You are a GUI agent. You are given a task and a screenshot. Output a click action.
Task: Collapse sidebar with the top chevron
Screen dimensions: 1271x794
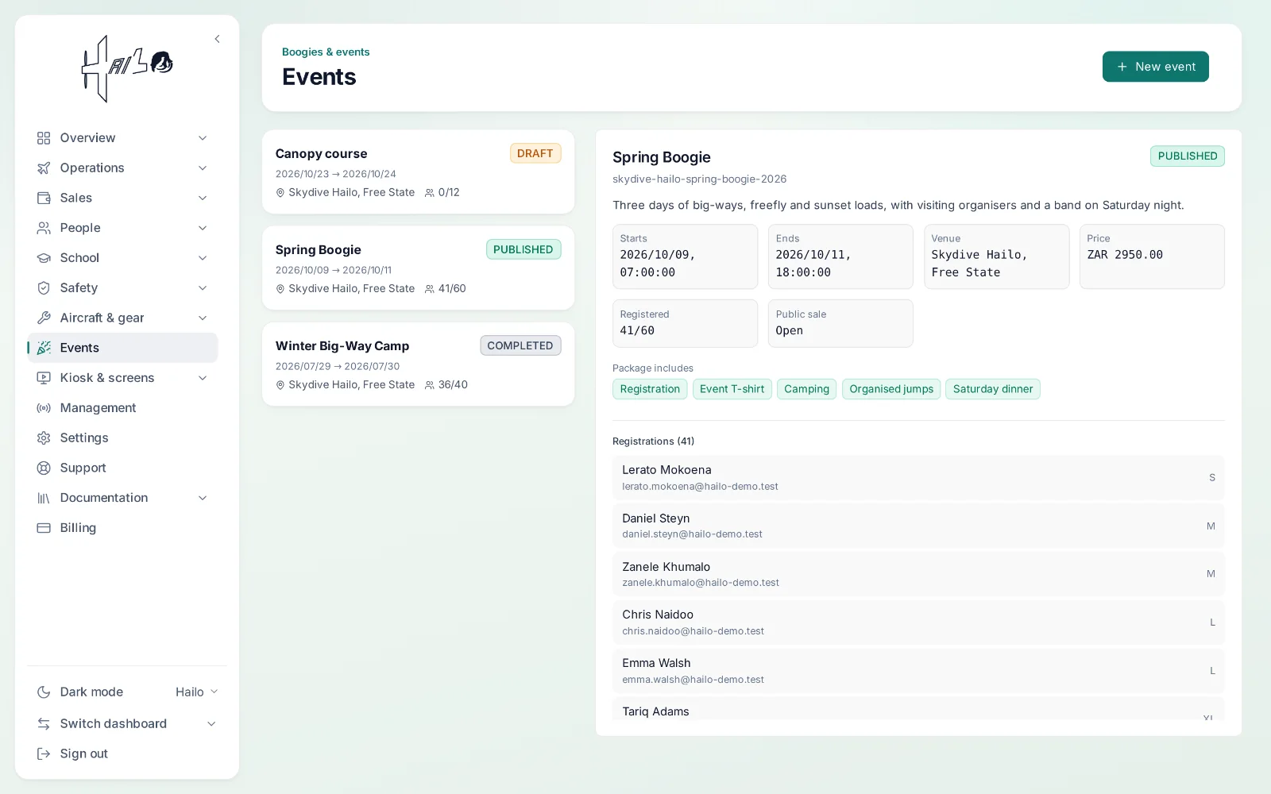pos(217,39)
